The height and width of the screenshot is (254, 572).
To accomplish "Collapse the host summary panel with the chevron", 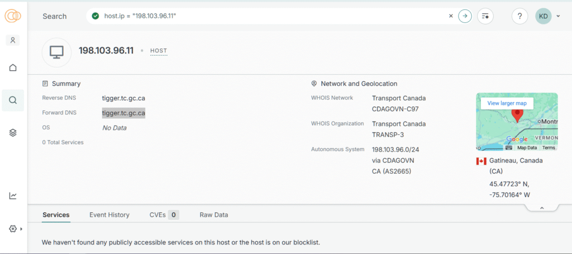I will tap(541, 208).
